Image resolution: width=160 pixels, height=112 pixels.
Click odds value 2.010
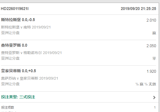151,20
